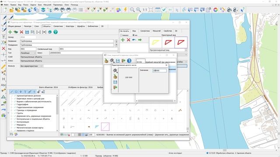280x157 pixels.
Task: Switch to 'Палитра' tab in classifier editor
Action: (28, 26)
